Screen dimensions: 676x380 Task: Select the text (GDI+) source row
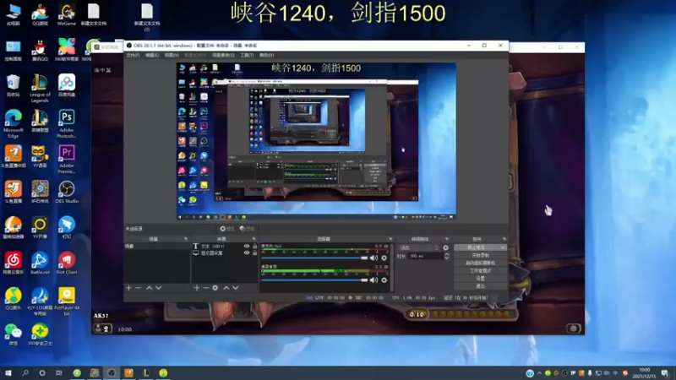225,247
